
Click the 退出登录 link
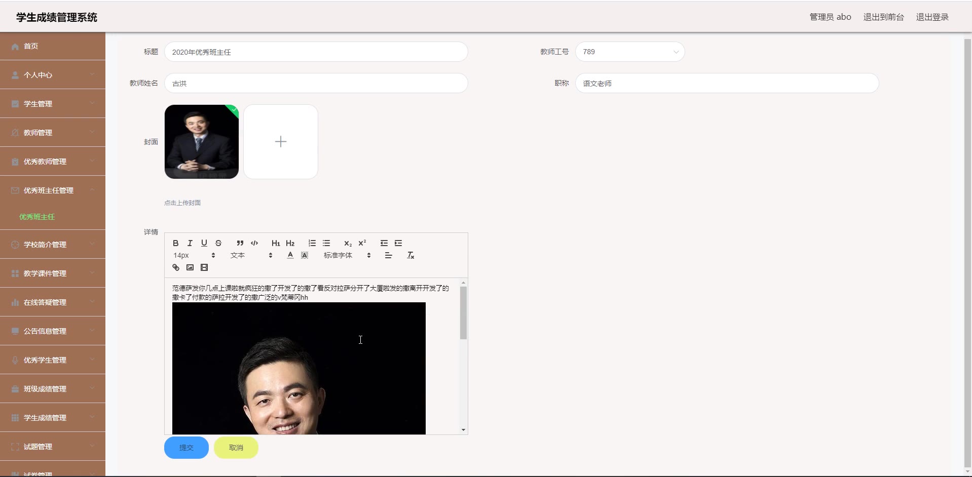pyautogui.click(x=932, y=17)
